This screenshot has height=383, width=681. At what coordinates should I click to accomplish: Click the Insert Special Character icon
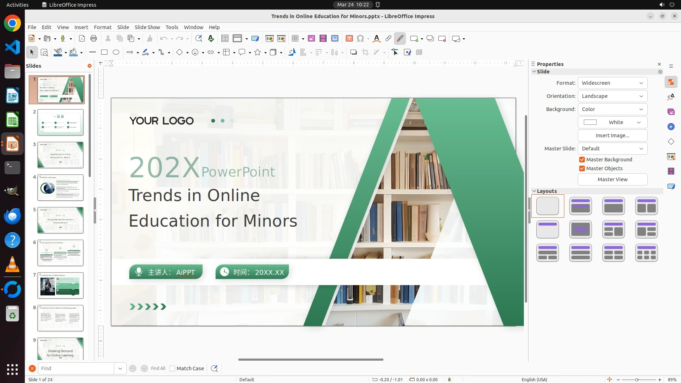point(360,39)
